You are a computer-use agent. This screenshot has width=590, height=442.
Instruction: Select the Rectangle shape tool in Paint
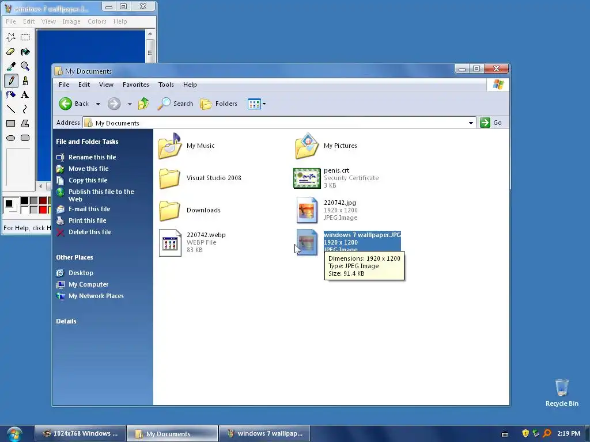pos(11,123)
